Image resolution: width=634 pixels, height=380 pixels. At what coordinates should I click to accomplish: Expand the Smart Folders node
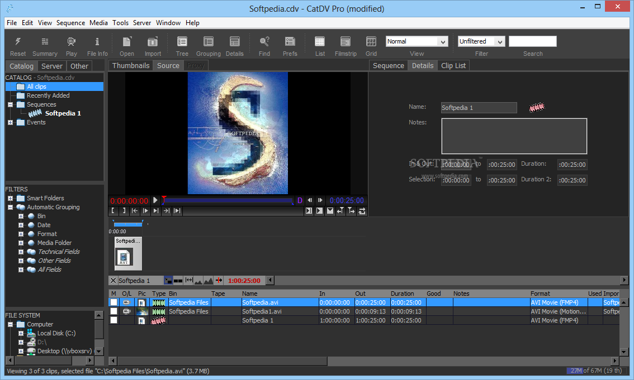coord(11,198)
